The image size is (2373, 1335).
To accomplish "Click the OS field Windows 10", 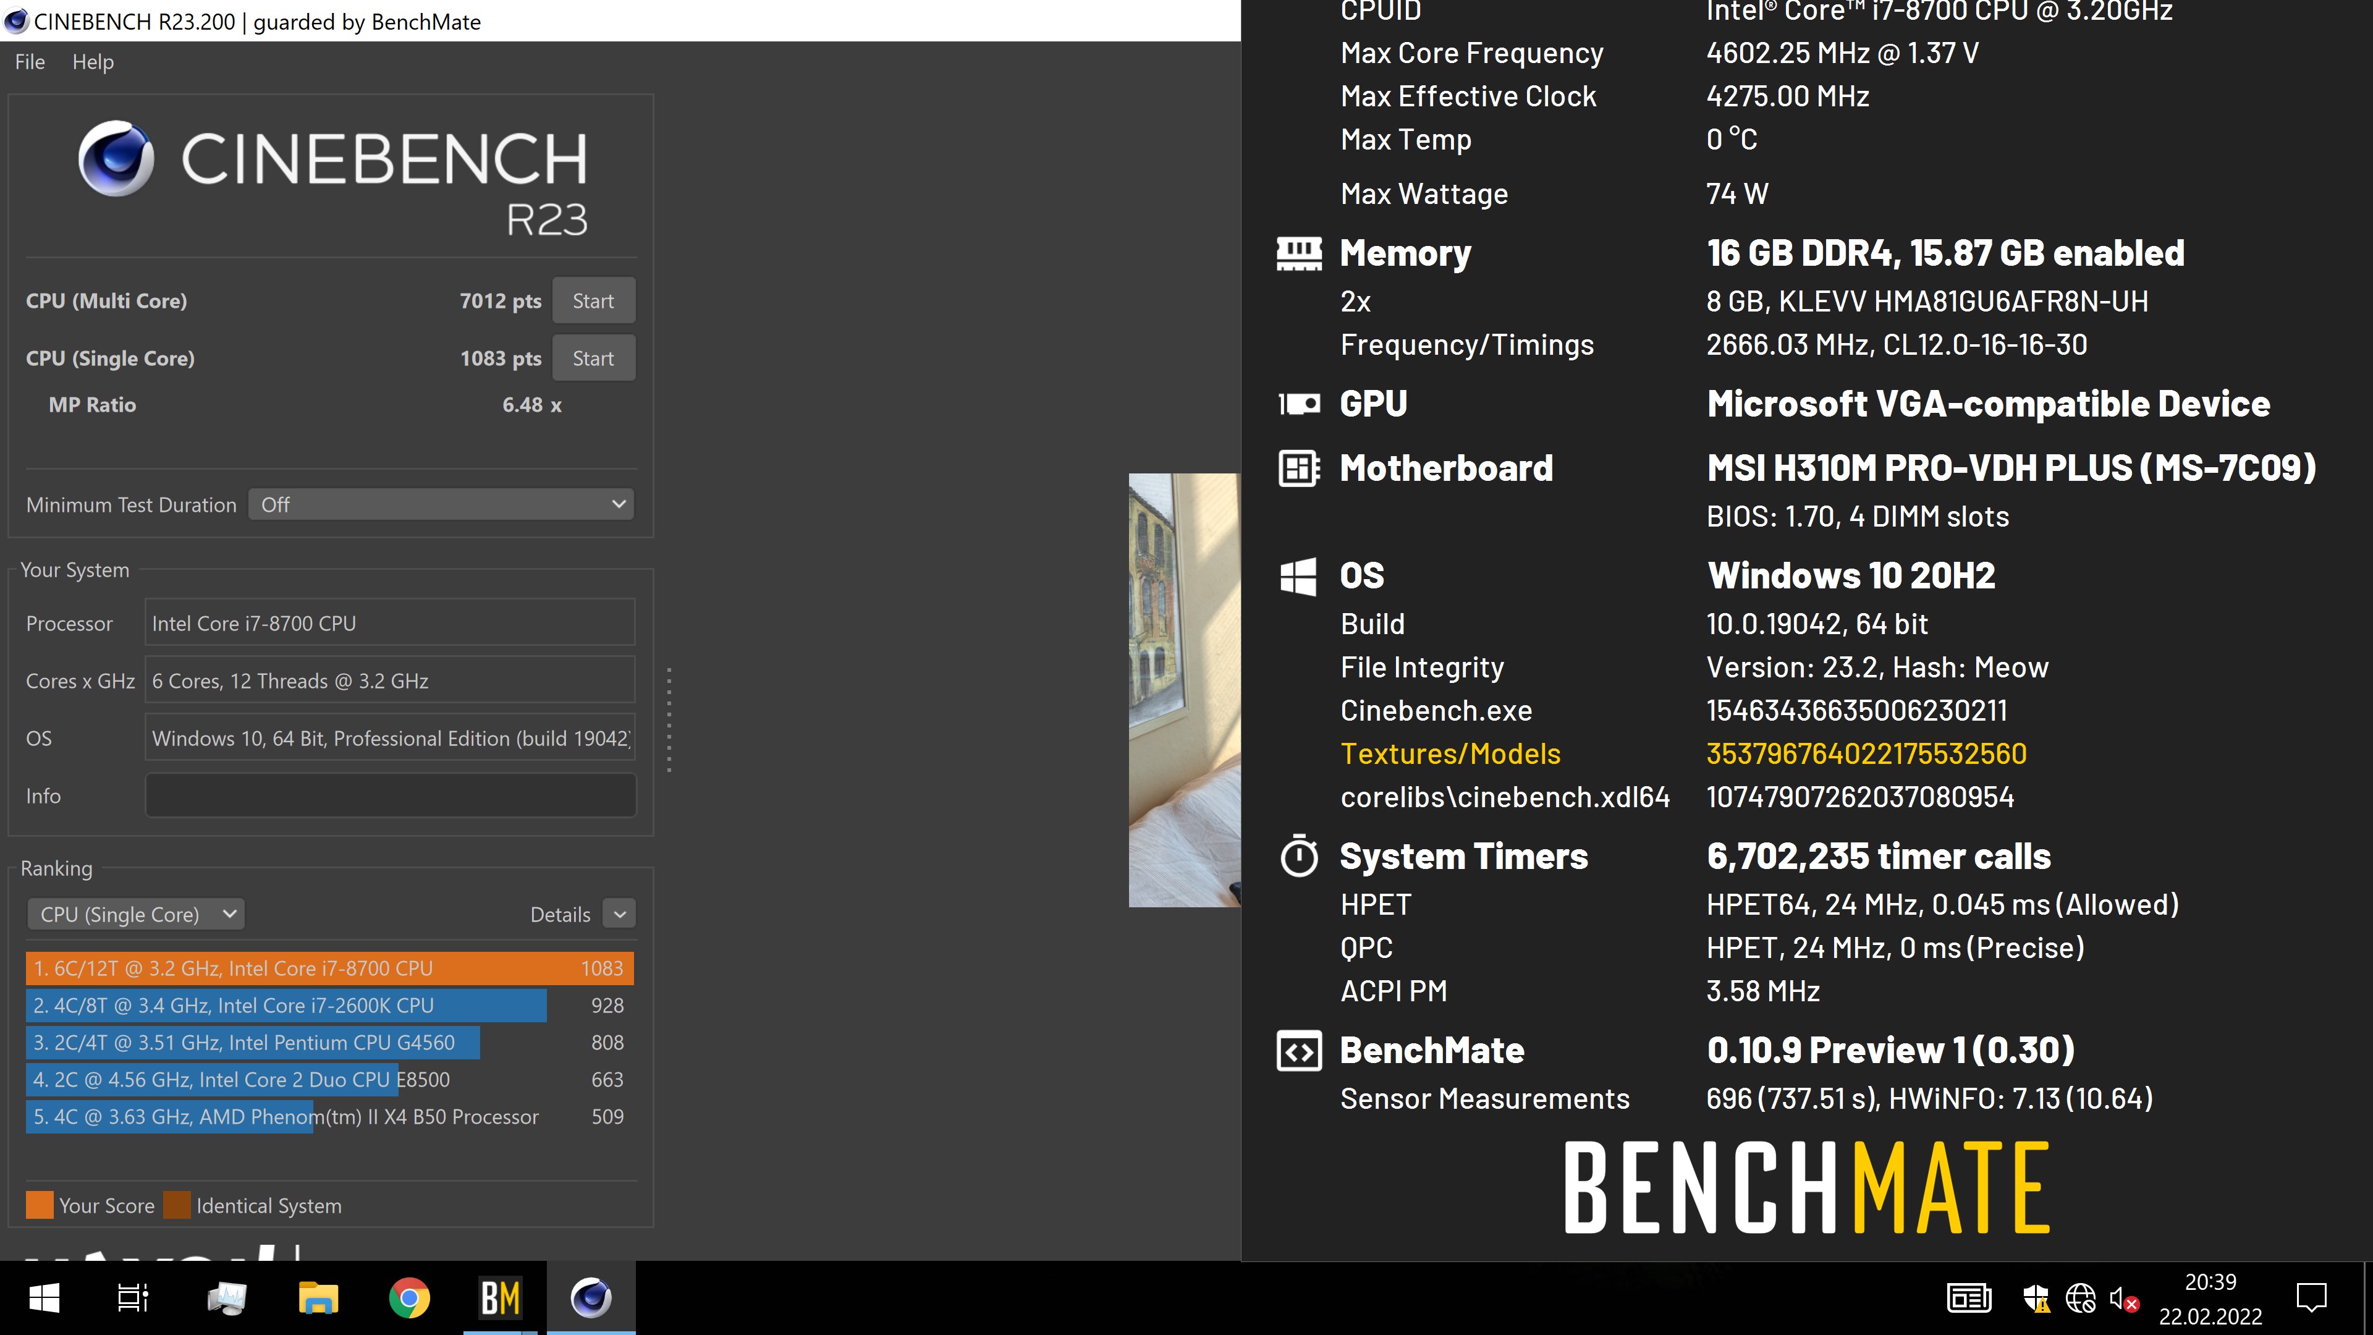I will pos(390,738).
